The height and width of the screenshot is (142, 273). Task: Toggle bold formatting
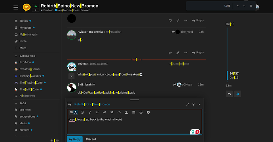click(83, 112)
